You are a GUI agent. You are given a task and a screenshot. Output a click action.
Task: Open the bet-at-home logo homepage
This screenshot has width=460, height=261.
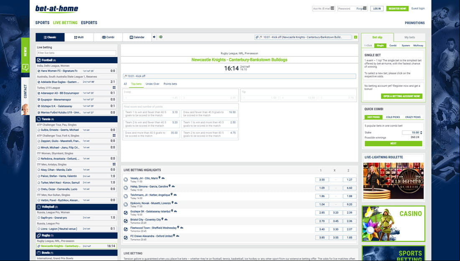(x=57, y=9)
